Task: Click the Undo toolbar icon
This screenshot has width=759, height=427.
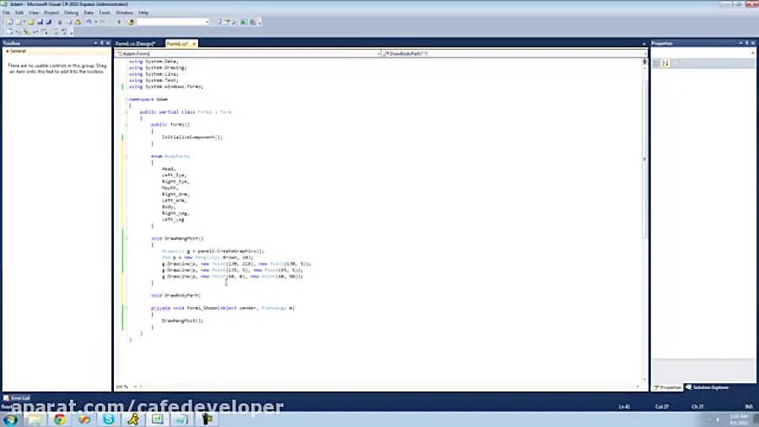Action: point(89,22)
